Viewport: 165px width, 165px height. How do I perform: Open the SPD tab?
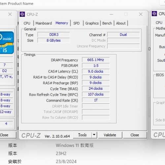click(77, 23)
